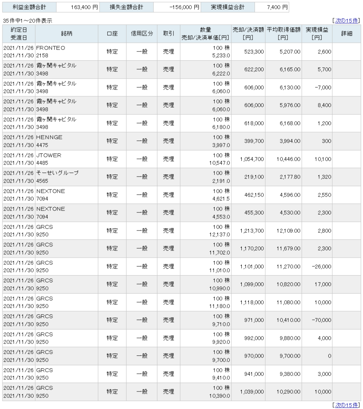The image size is (363, 409).
Task: Select the 163,400 円 profit total value
Action: click(85, 7)
